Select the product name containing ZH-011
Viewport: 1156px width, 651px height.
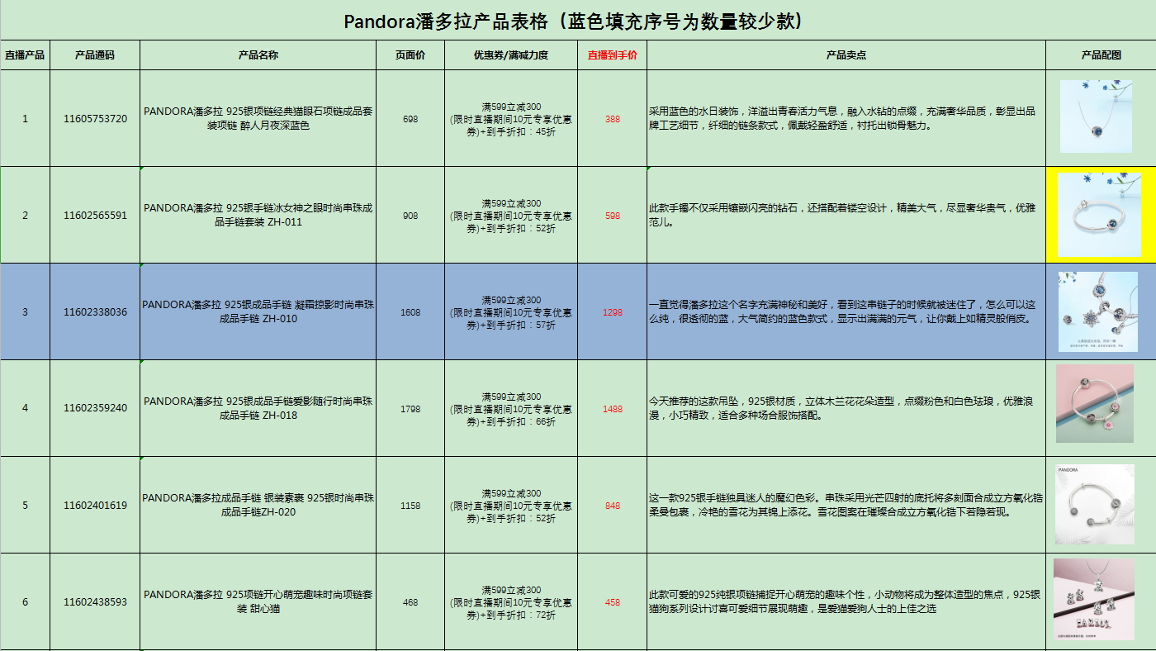258,215
